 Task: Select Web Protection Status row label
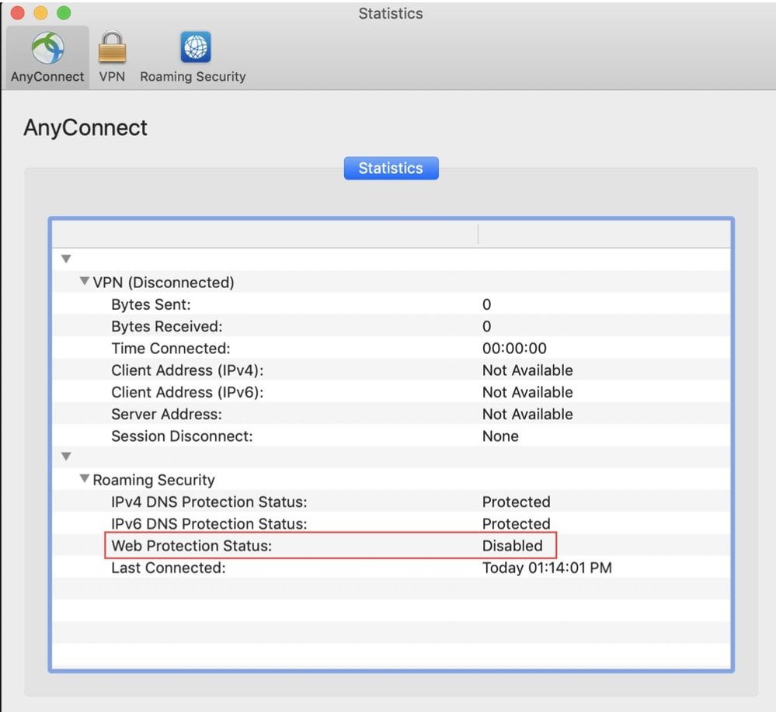pyautogui.click(x=192, y=546)
